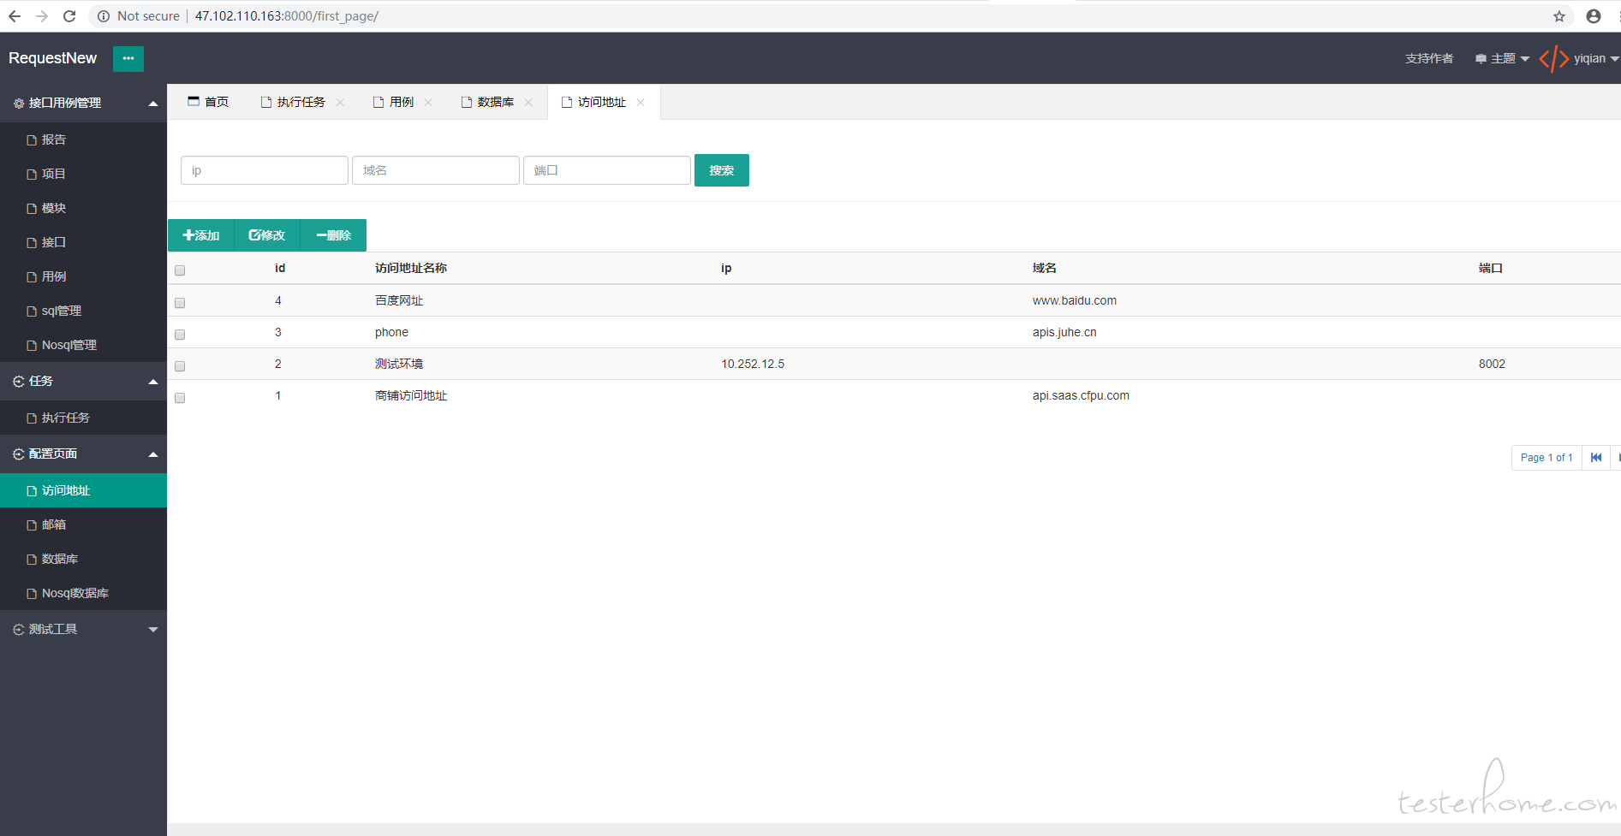The width and height of the screenshot is (1621, 836).
Task: Focus the ip search field
Action: tap(265, 170)
